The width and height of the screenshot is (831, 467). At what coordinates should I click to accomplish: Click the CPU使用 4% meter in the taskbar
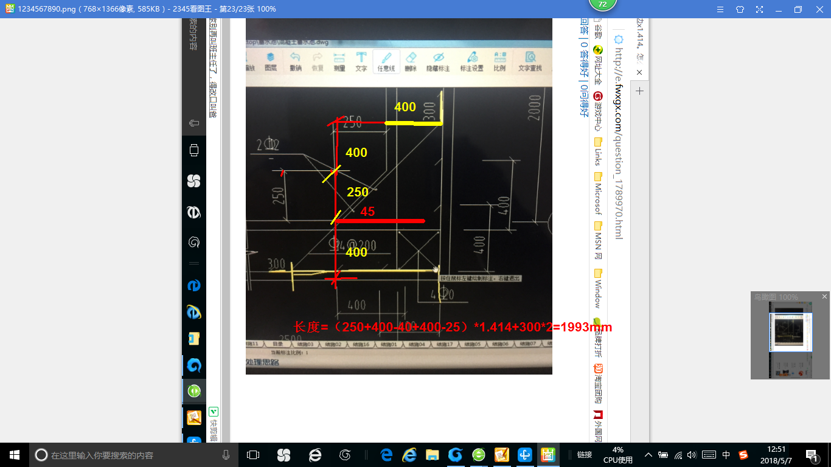click(618, 455)
